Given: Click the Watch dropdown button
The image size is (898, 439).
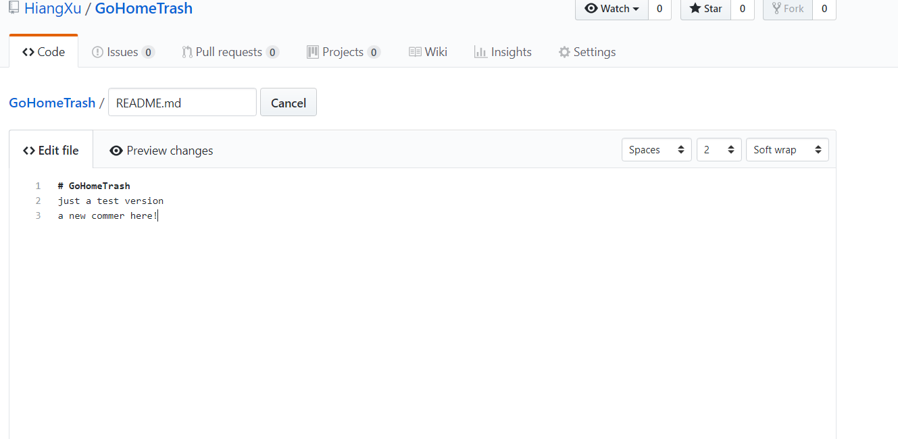Looking at the screenshot, I should 612,9.
